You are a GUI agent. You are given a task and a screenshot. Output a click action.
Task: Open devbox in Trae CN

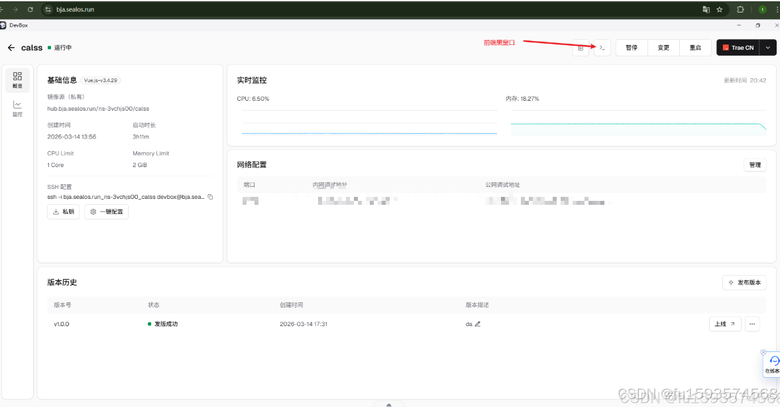(x=738, y=48)
